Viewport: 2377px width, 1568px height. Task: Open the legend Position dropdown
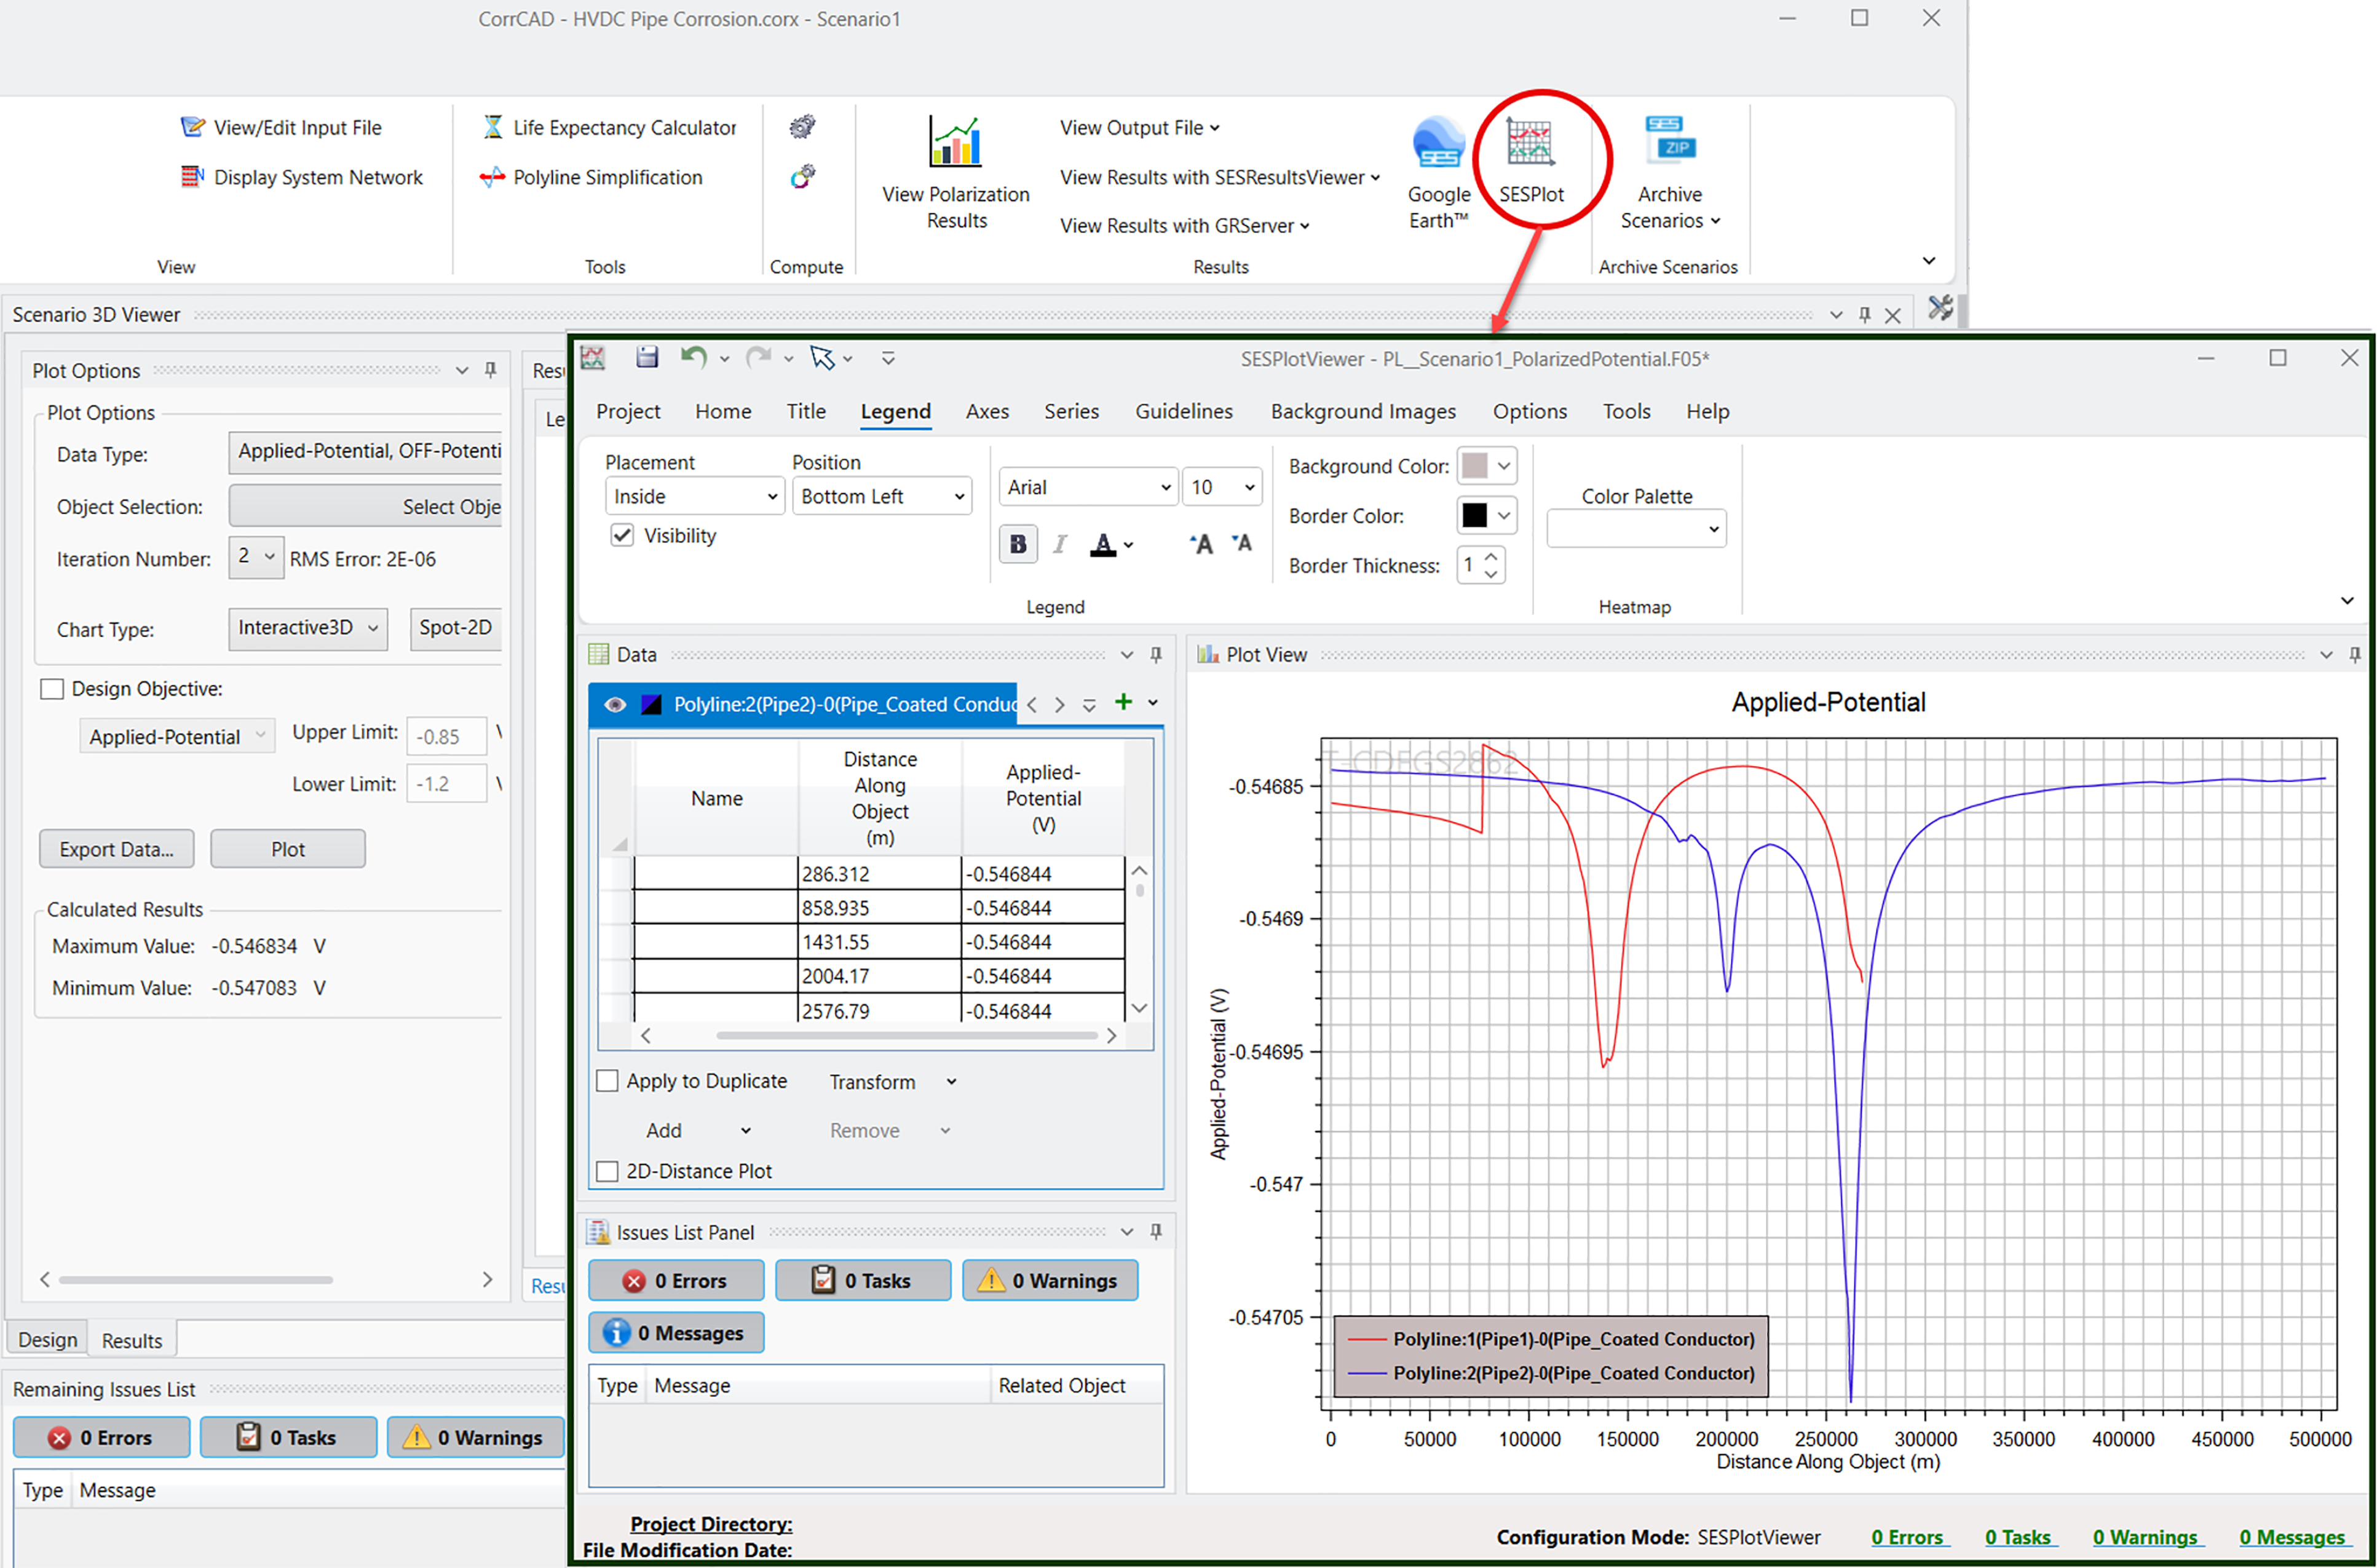click(x=881, y=496)
